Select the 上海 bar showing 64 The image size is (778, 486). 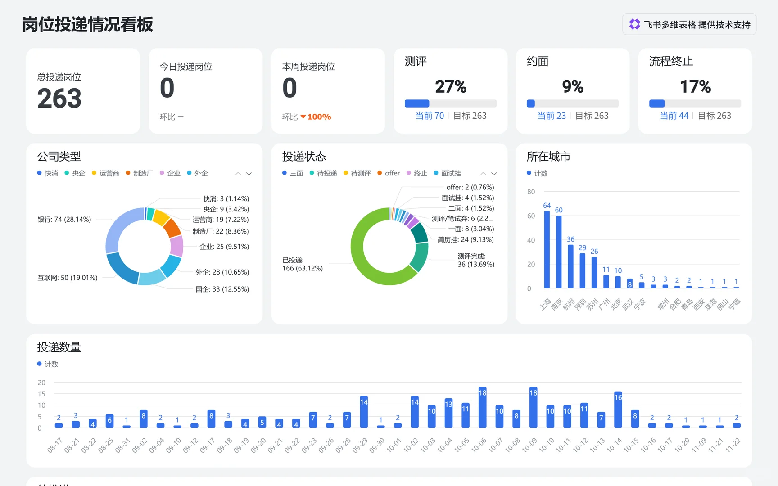[547, 249]
